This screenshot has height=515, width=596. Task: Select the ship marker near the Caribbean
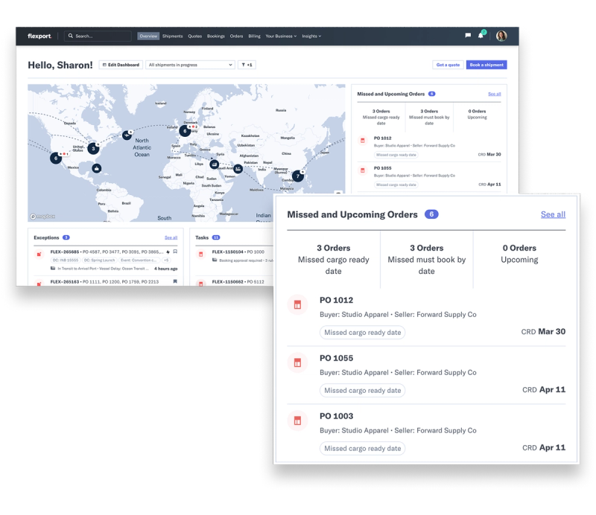pyautogui.click(x=97, y=168)
